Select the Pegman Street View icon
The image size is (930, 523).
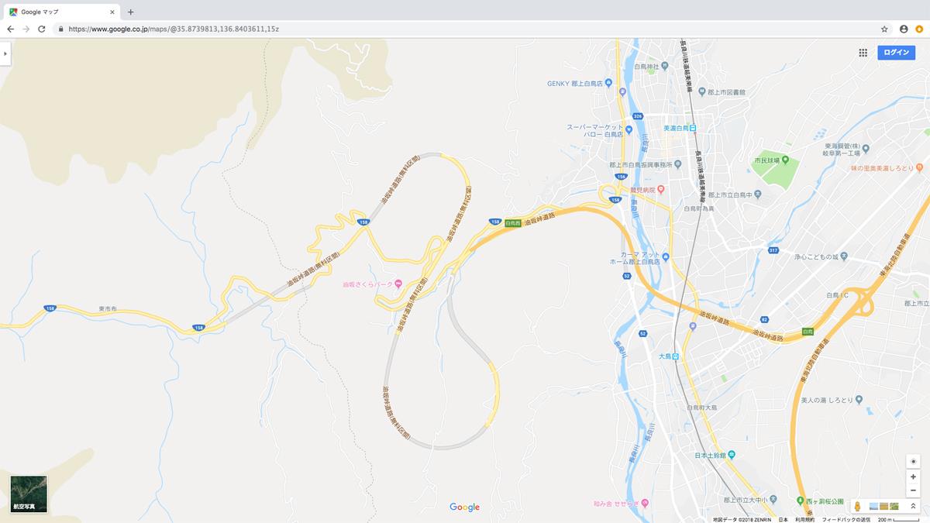coord(859,506)
